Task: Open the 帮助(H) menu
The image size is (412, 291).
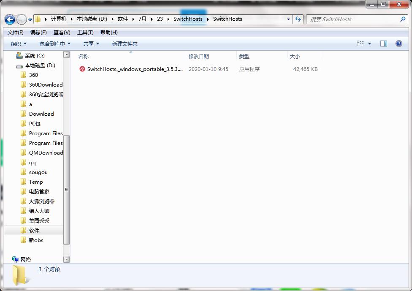Action: (109, 33)
